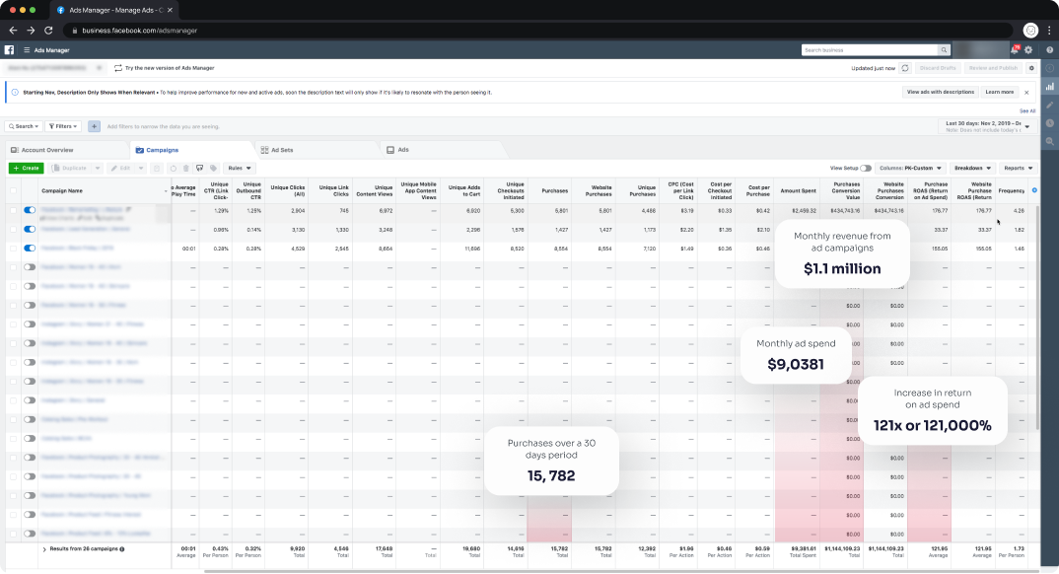
Task: Switch to the Ad Sets tab
Action: pyautogui.click(x=279, y=149)
